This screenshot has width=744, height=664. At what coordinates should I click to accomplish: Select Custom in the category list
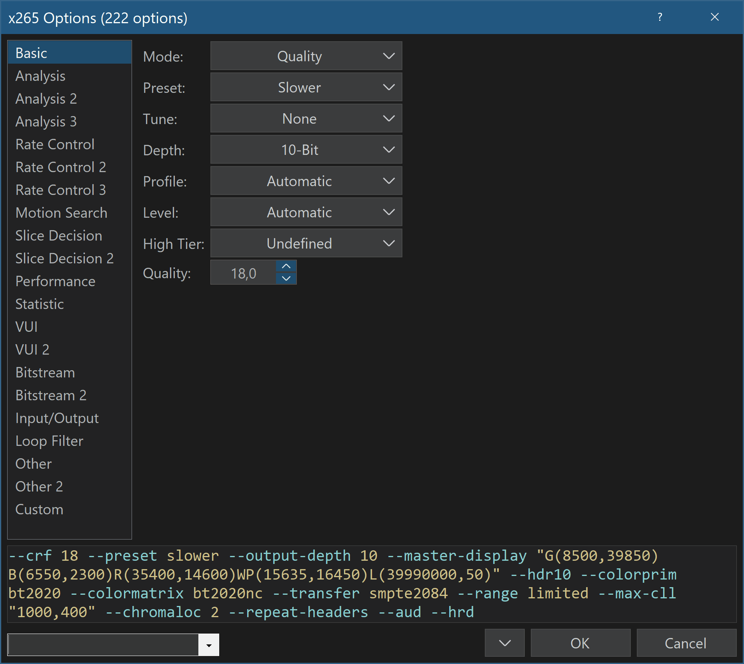(x=39, y=510)
